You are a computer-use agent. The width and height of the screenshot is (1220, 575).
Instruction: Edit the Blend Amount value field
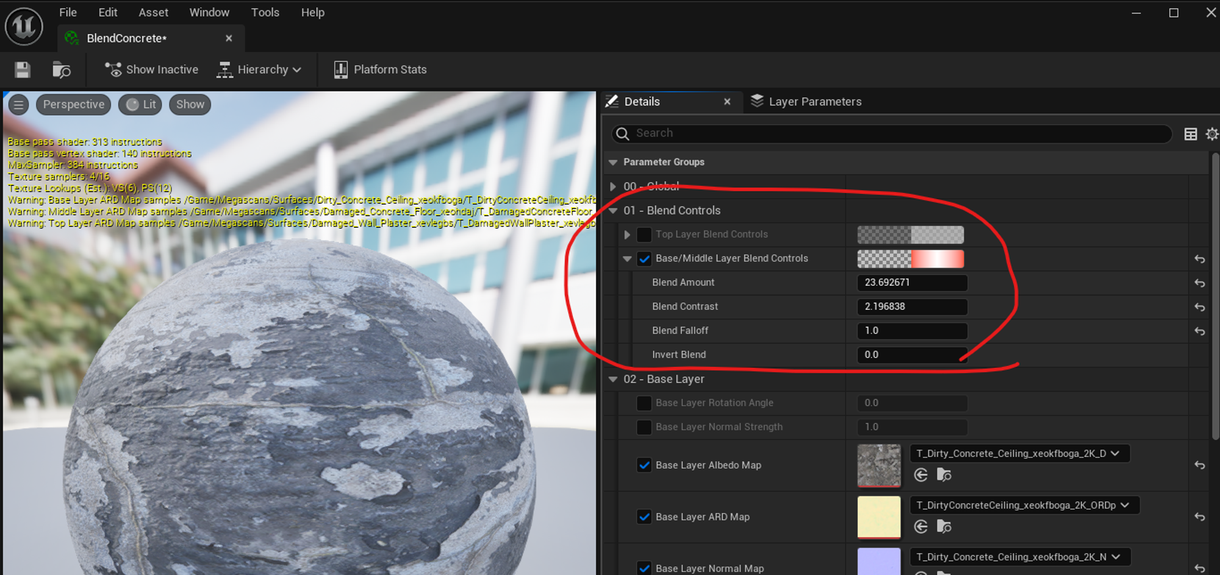click(x=913, y=283)
